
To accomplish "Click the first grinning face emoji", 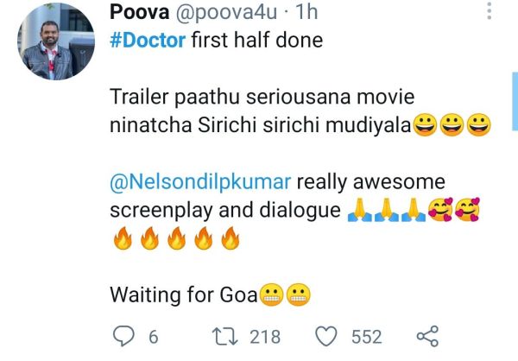I will click(x=425, y=127).
